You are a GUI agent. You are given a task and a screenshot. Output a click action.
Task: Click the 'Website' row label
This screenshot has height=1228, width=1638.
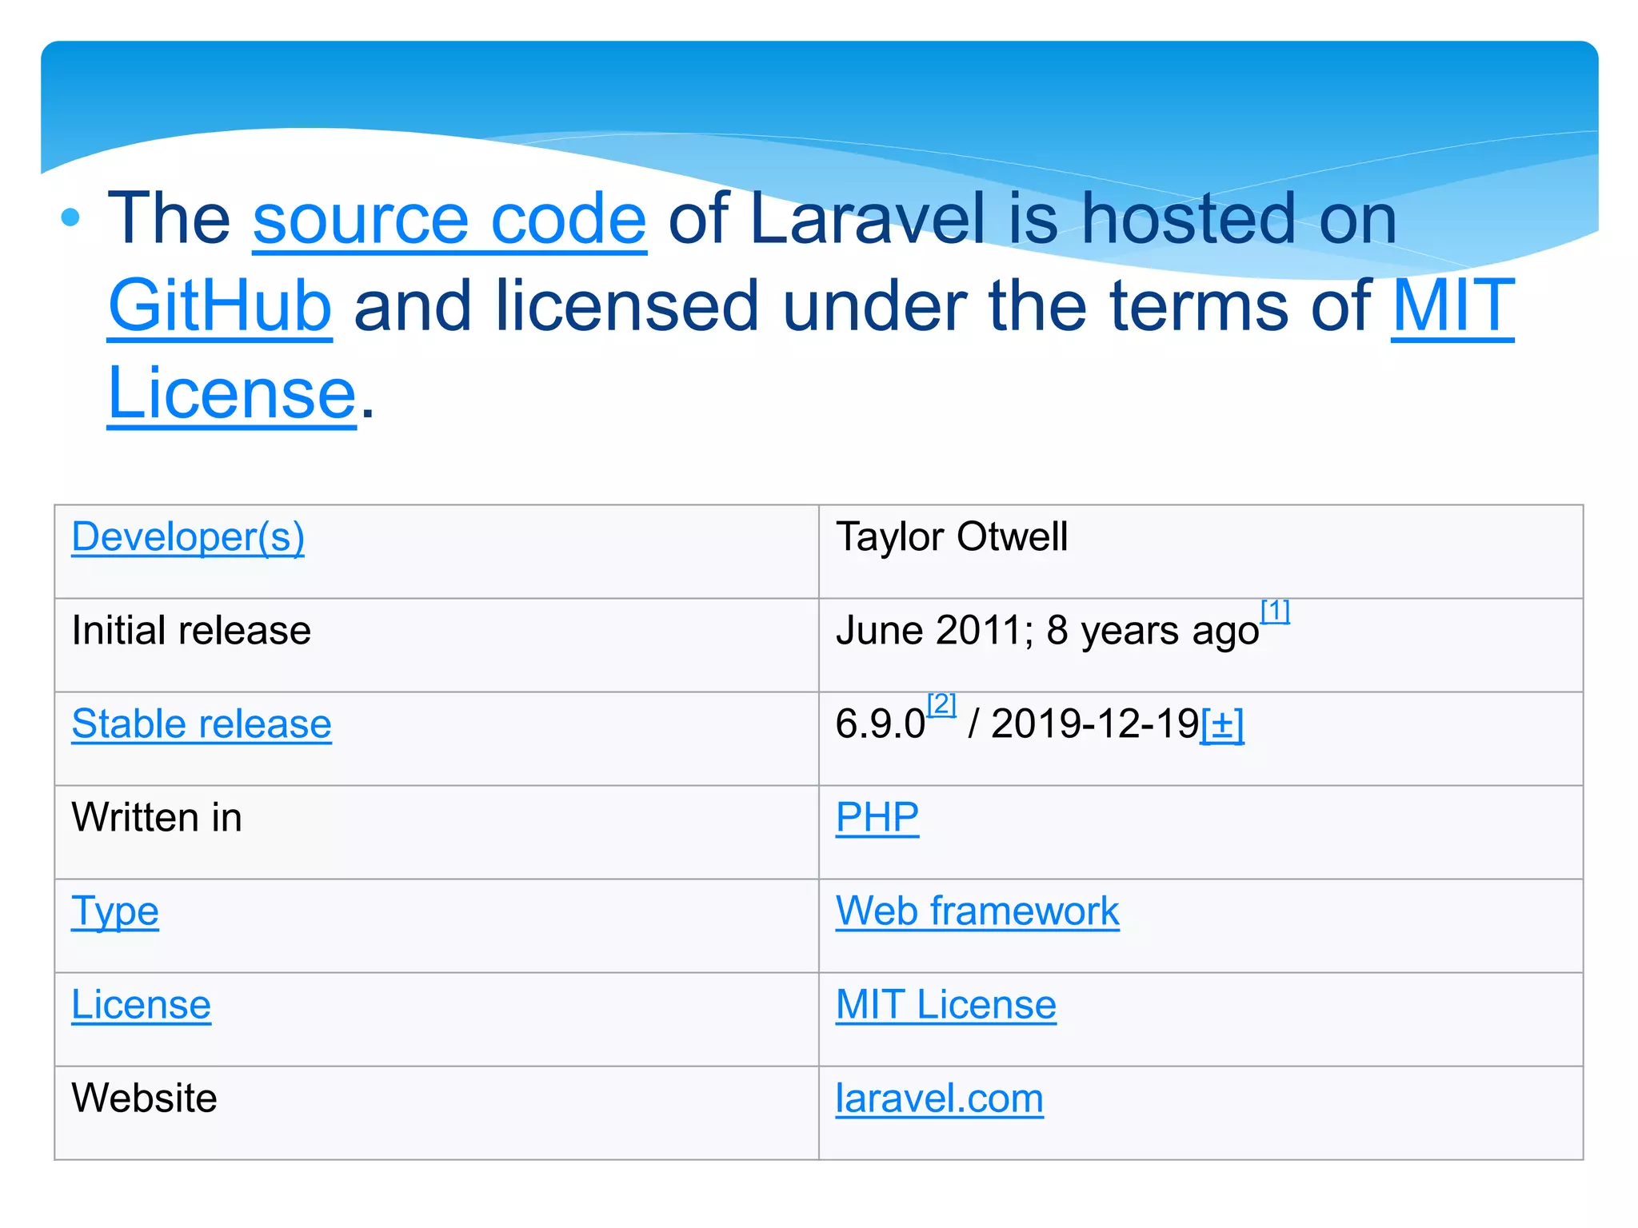tap(144, 1098)
